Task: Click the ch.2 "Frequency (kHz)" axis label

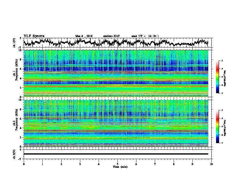Action: (x=17, y=119)
